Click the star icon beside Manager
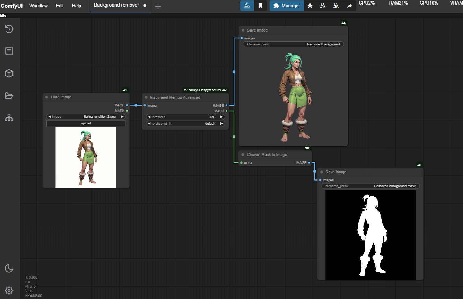The height and width of the screenshot is (299, 463). 310,6
